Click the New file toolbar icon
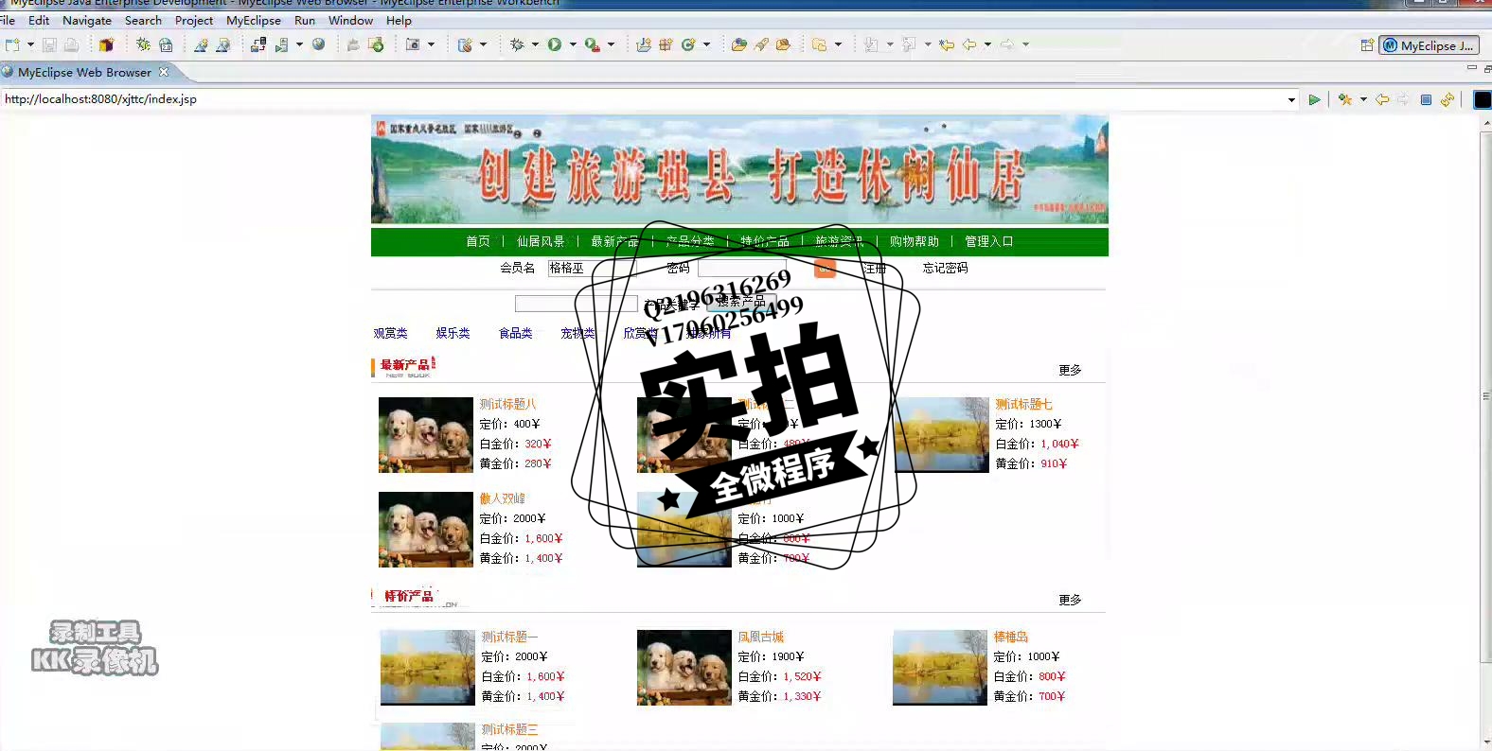This screenshot has height=751, width=1492. [x=12, y=44]
